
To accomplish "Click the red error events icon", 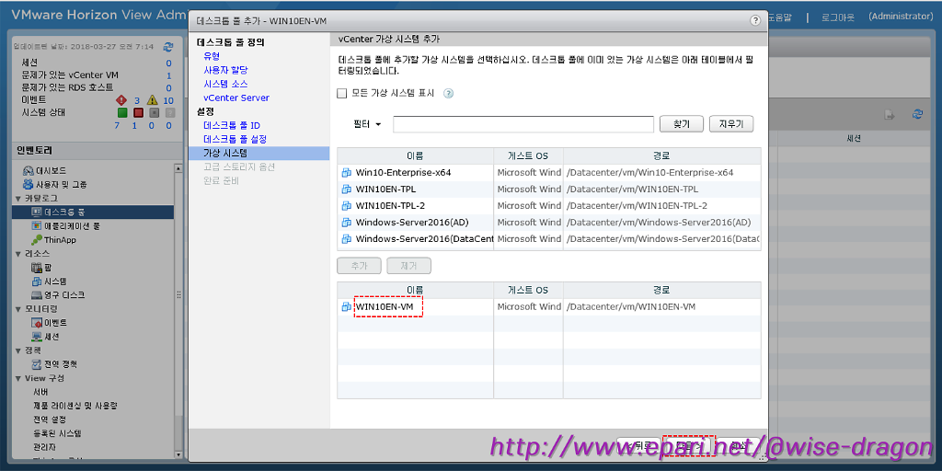I will click(121, 100).
